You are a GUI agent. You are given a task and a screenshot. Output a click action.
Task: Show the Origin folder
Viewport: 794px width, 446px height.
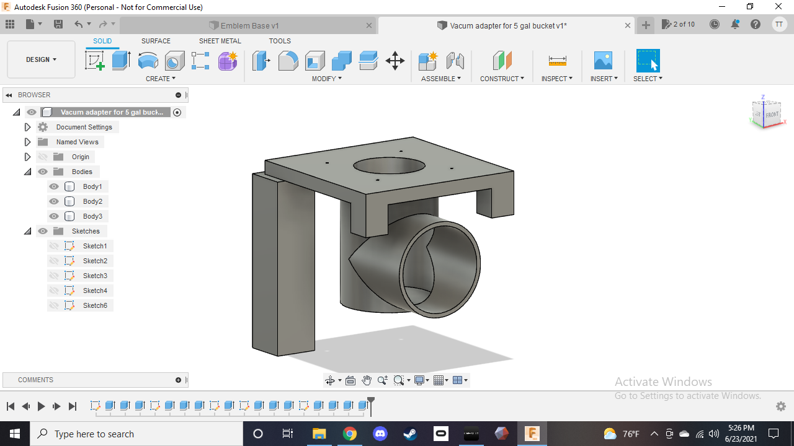pyautogui.click(x=42, y=157)
